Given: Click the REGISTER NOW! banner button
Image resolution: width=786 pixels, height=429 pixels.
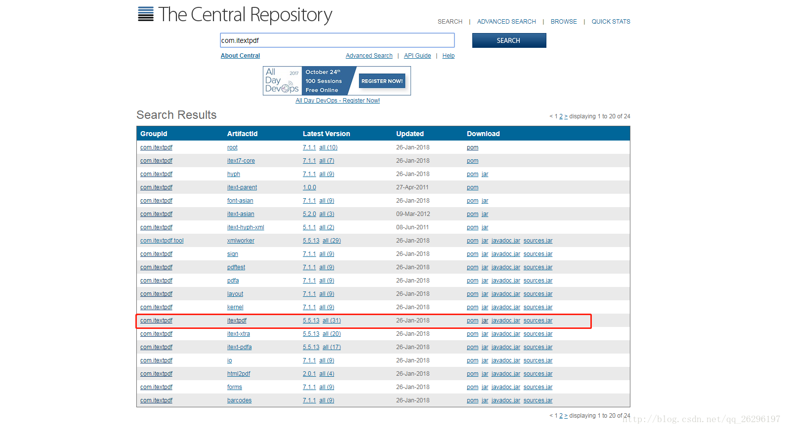Looking at the screenshot, I should (x=382, y=81).
